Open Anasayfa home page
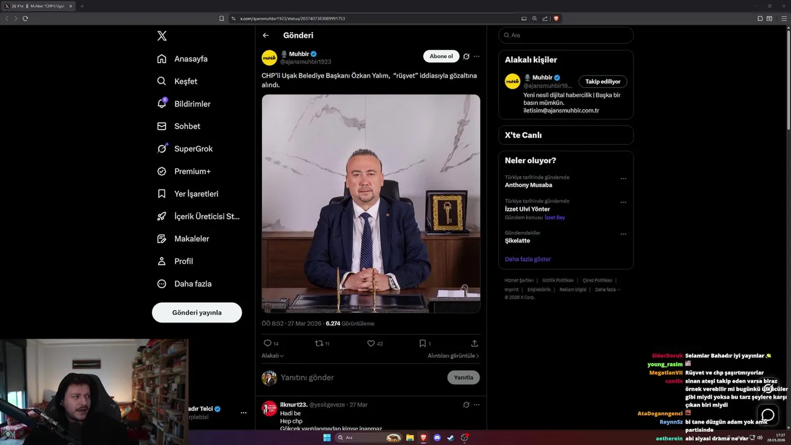 (182, 59)
